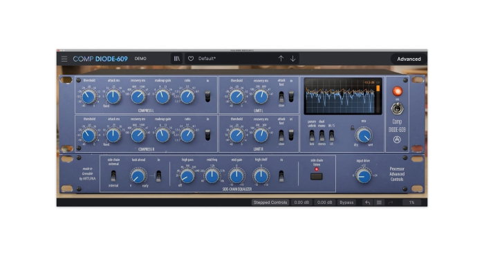This screenshot has width=484, height=257.
Task: Toggle the Limit L in switch
Action: click(291, 97)
